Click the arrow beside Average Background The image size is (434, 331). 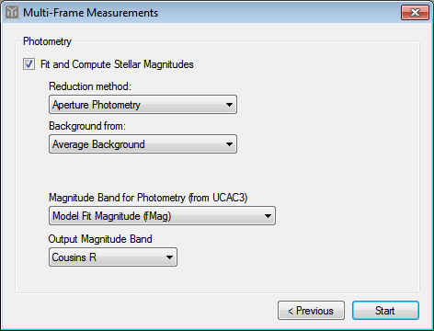(x=229, y=144)
